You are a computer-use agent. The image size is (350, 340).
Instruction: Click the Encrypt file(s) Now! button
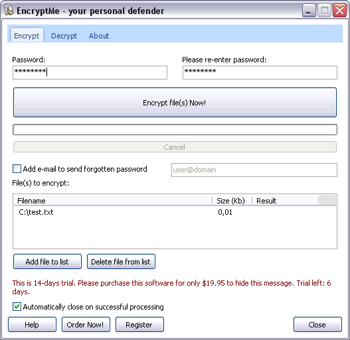tap(175, 103)
